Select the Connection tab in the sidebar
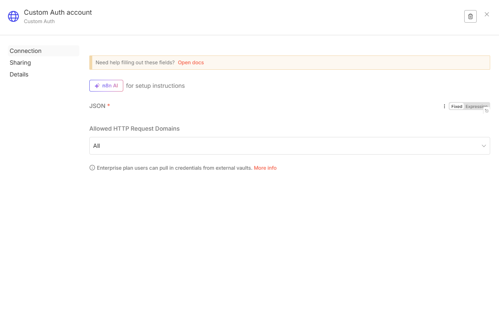 26,51
